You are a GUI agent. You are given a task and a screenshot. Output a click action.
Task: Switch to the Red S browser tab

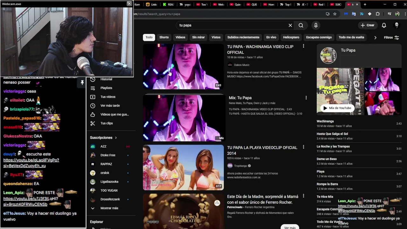coord(319,4)
